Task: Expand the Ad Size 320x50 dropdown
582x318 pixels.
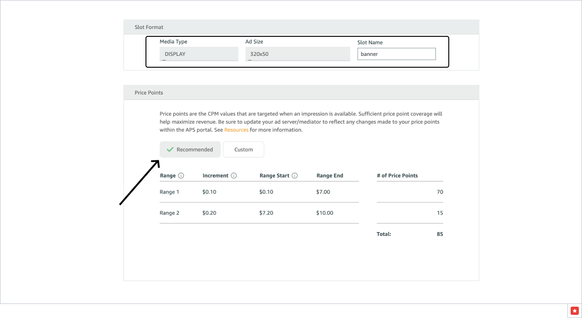Action: (x=297, y=54)
